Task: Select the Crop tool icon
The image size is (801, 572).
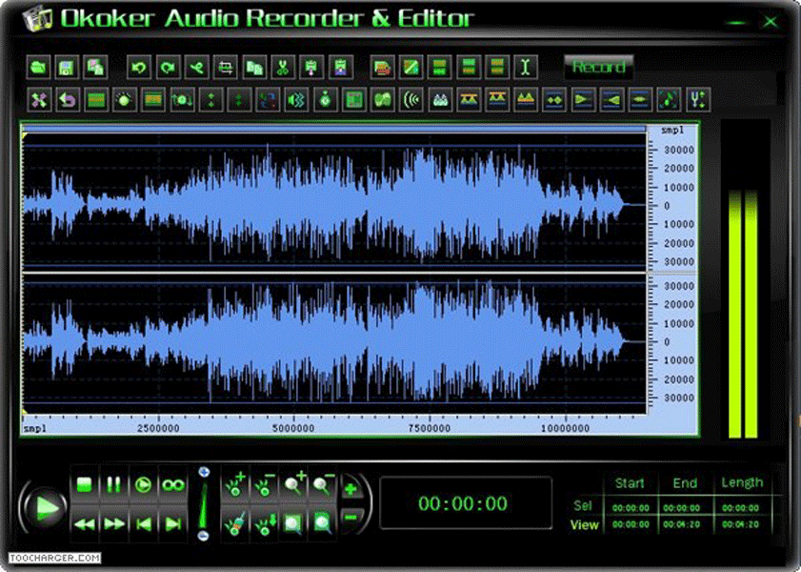Action: pyautogui.click(x=226, y=68)
